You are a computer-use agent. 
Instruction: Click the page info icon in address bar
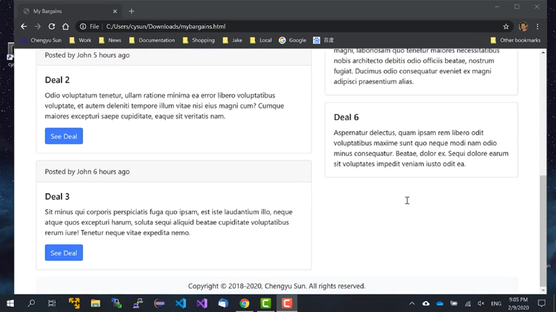click(83, 26)
